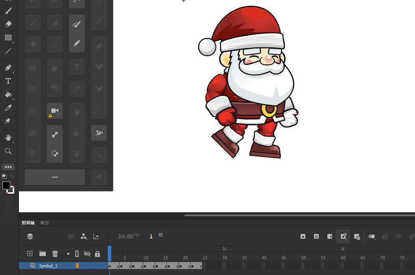Click the remove frame minus icon
Viewport: 415px width, 275px height.
point(357,237)
